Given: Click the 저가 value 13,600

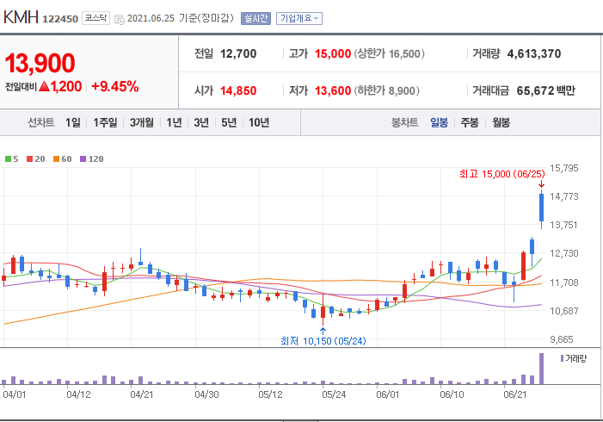Looking at the screenshot, I should (x=333, y=91).
